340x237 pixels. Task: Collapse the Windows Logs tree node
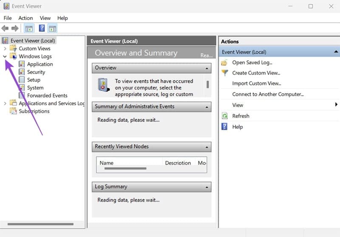[5, 56]
